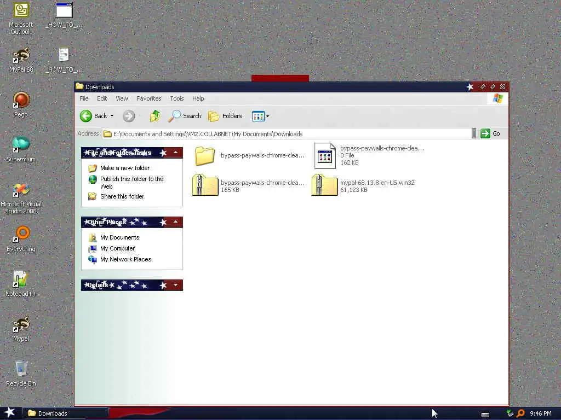Open the star Start button on the taskbar
Screen dimensions: 561x420
tap(9, 413)
